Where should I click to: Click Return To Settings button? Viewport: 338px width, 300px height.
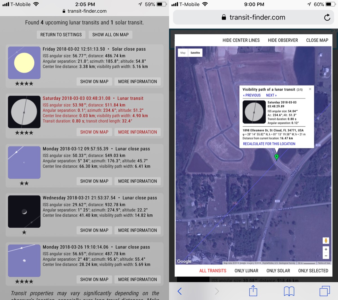(61, 35)
